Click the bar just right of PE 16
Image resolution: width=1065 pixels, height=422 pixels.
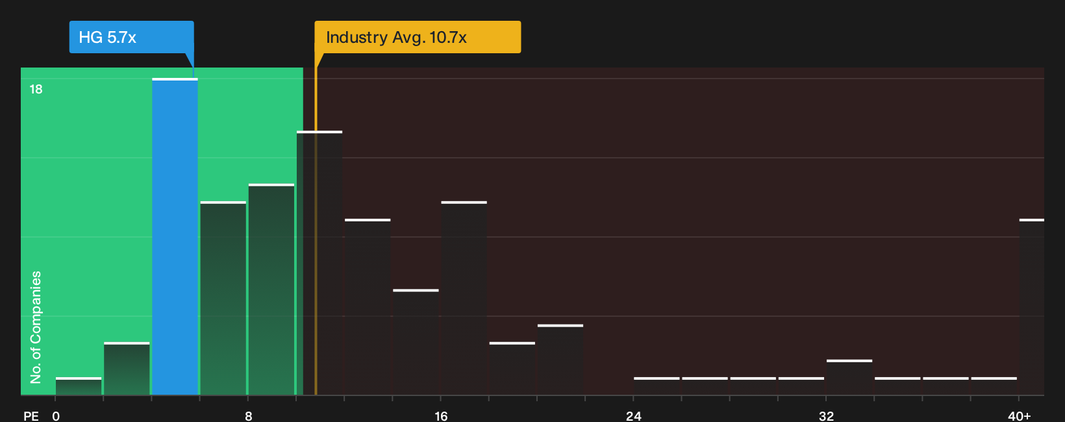[x=464, y=298]
